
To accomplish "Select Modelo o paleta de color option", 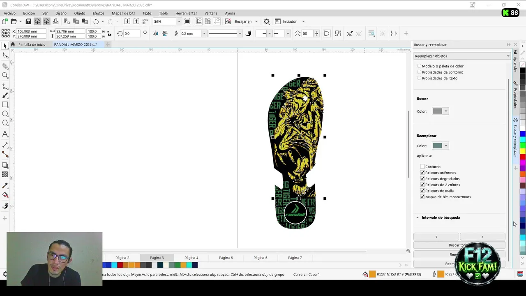I will 440,66.
